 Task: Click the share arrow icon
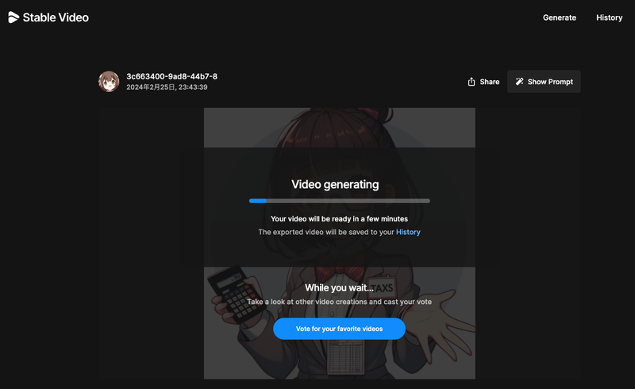point(471,82)
